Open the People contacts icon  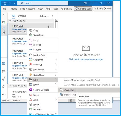[4, 79]
